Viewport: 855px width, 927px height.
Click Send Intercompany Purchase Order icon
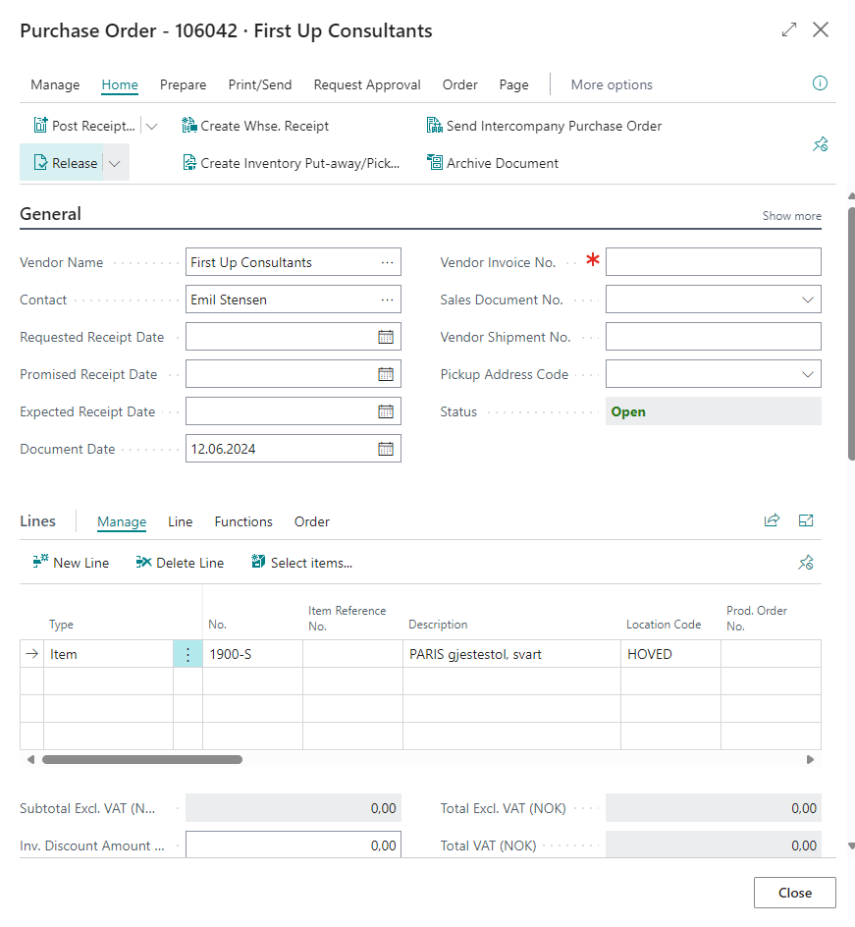[x=435, y=126]
